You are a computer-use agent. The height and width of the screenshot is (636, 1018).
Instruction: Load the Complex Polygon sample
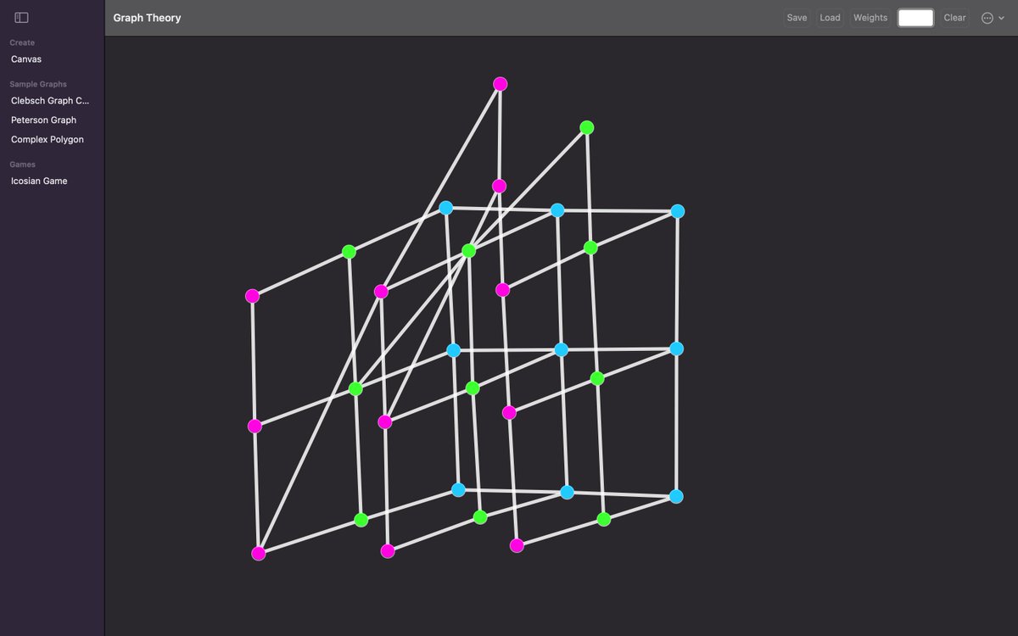coord(47,139)
